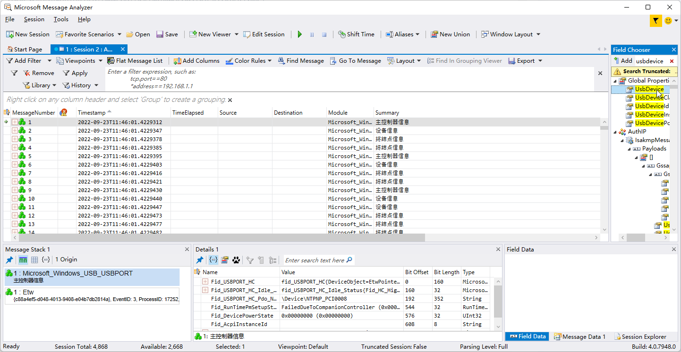The image size is (681, 352).
Task: Open the filter Library dropdown
Action: 40,85
